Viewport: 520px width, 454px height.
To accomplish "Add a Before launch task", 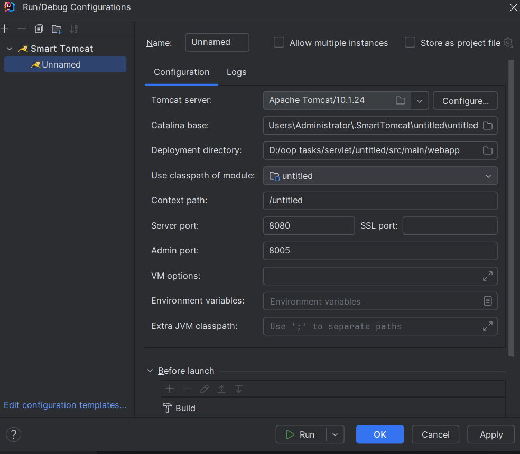I will point(170,389).
